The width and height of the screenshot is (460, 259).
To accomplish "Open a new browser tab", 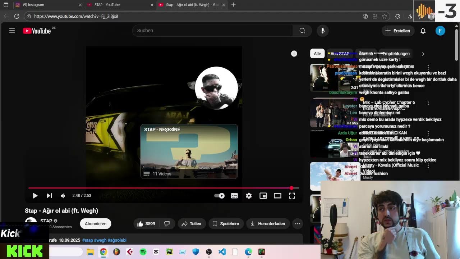I will coord(234,5).
